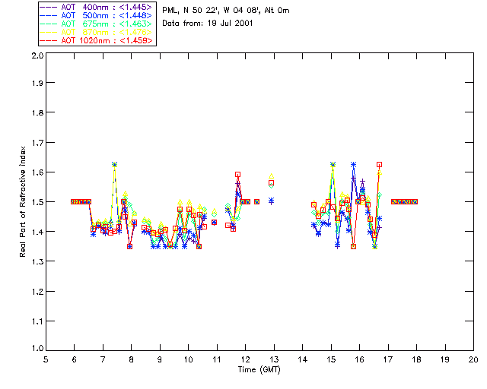The height and width of the screenshot is (389, 487).
Task: Select the legend entry AOT 400nm <1.445>
Action: (x=97, y=7)
